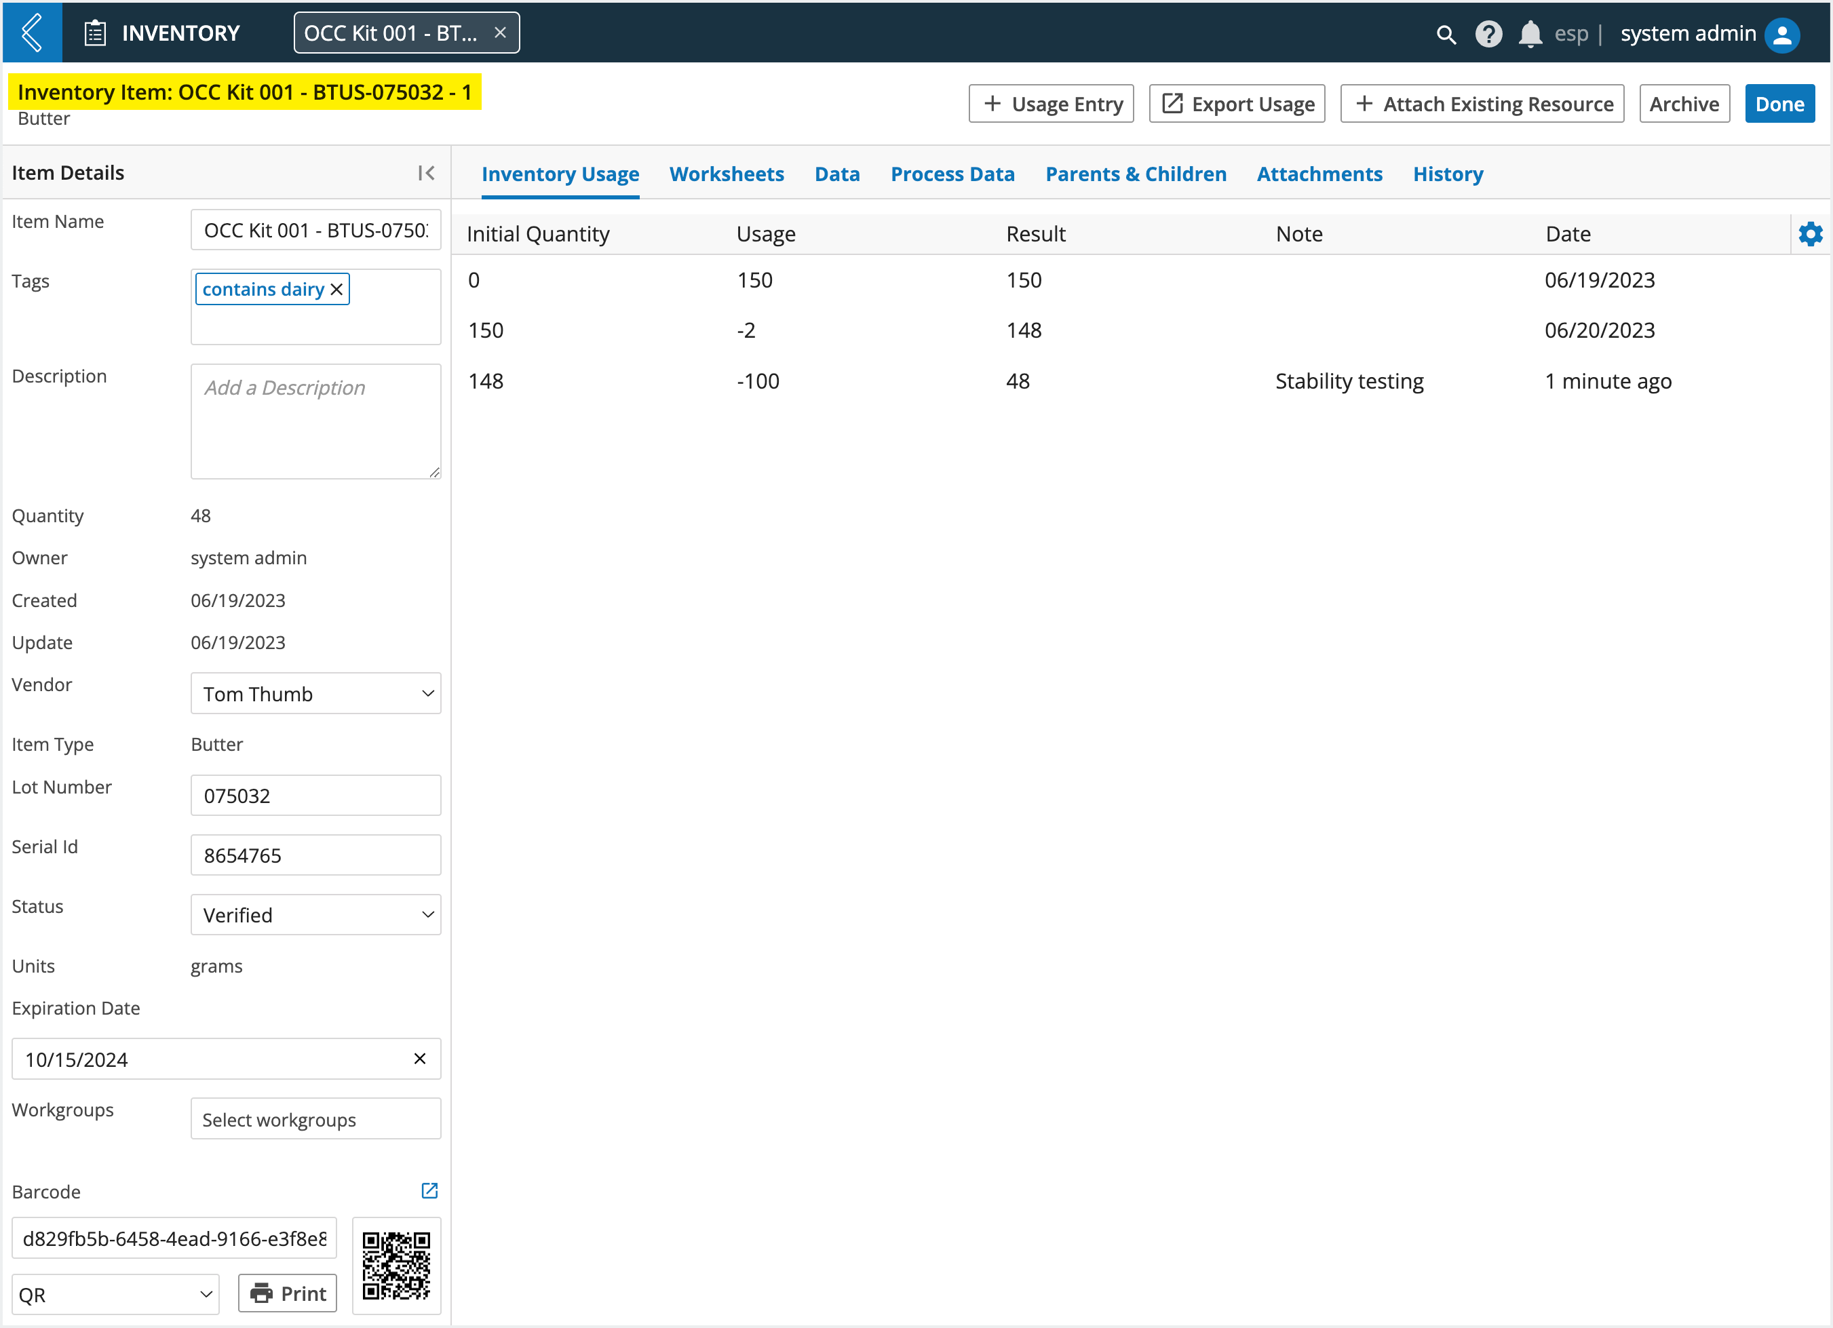1833x1328 pixels.
Task: Open the Select workgroups field
Action: 316,1120
